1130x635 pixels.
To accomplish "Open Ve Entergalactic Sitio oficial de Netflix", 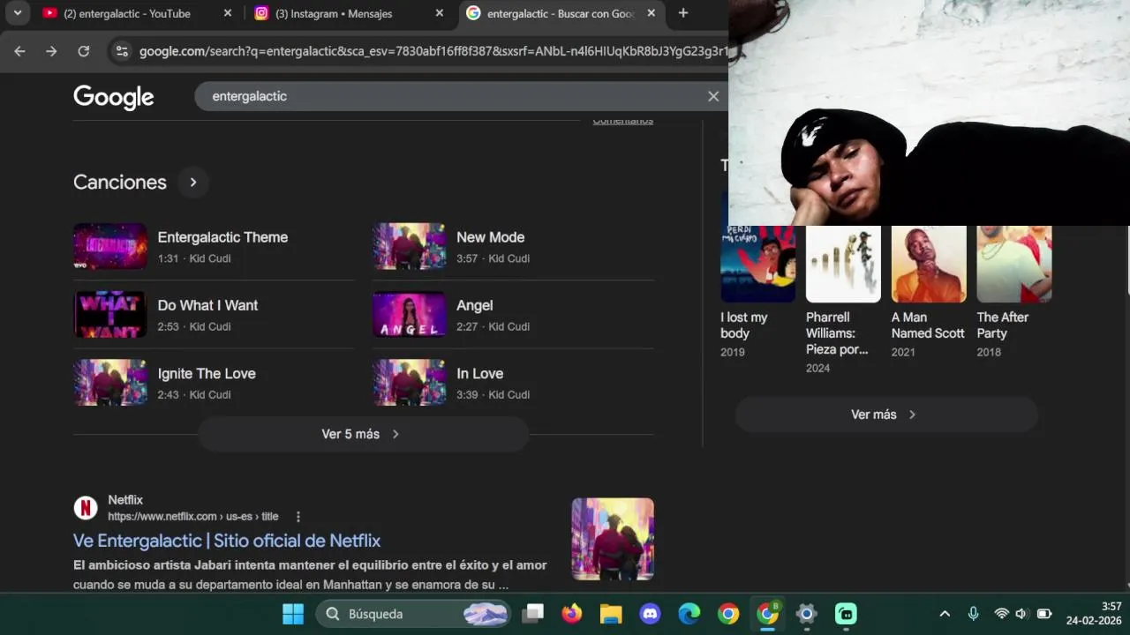I will [227, 541].
